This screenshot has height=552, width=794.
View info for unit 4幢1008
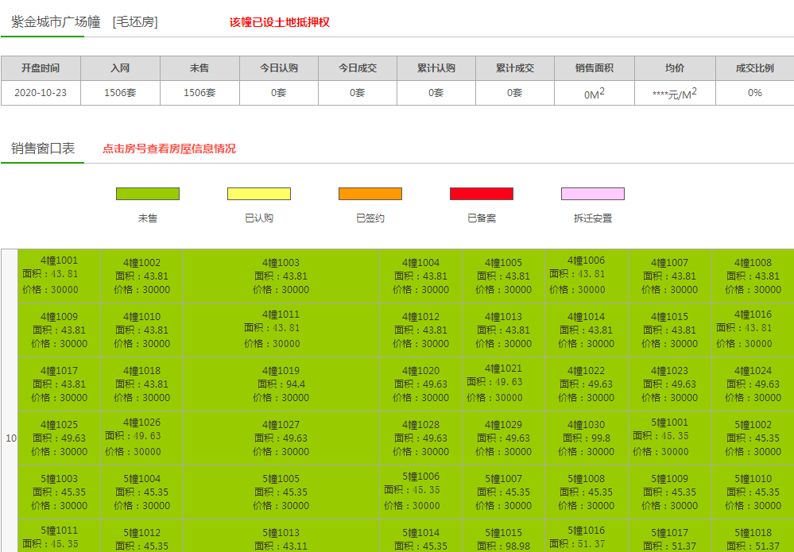[753, 263]
